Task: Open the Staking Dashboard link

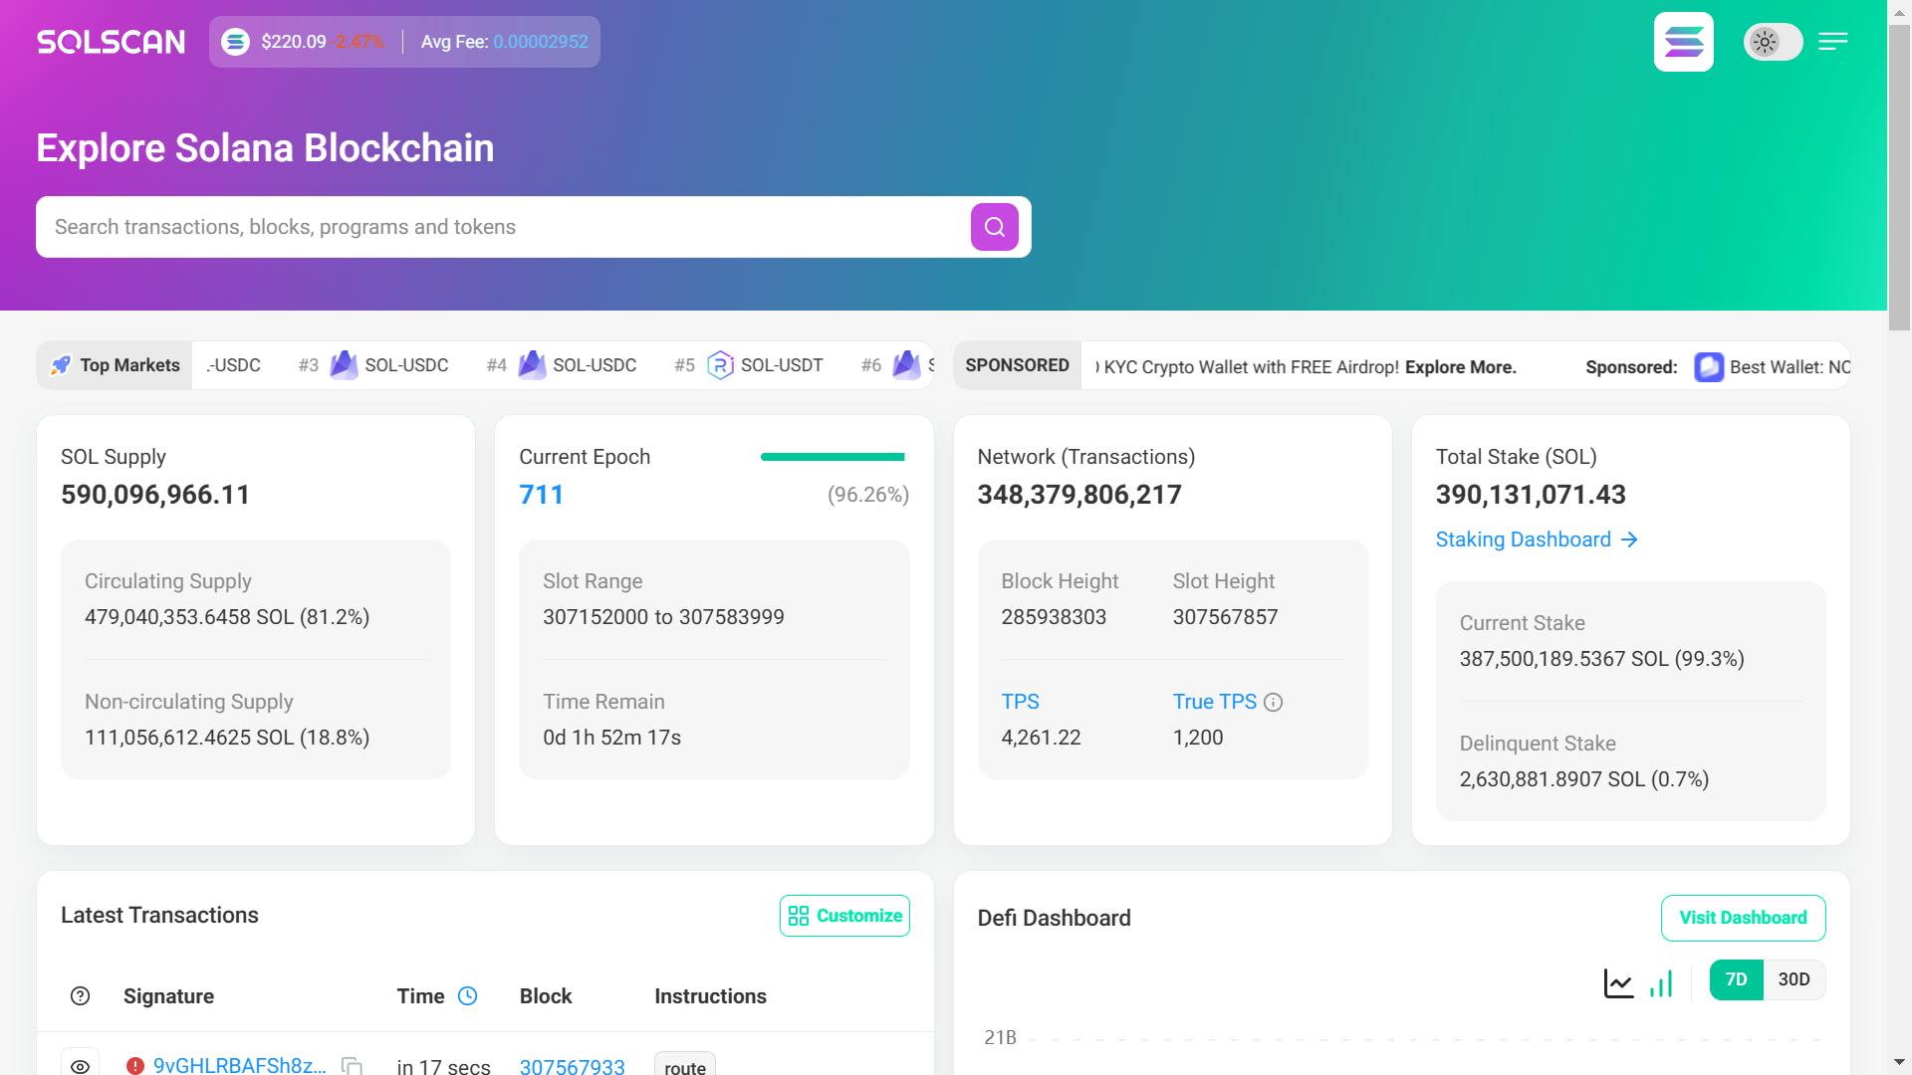Action: pos(1536,539)
